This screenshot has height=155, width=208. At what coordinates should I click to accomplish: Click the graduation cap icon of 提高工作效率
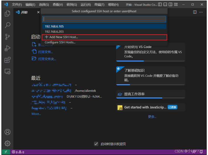click(120, 94)
